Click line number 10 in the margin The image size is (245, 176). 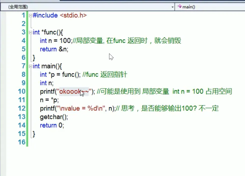click(x=22, y=92)
